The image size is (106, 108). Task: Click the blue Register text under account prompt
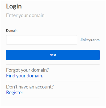15,93
